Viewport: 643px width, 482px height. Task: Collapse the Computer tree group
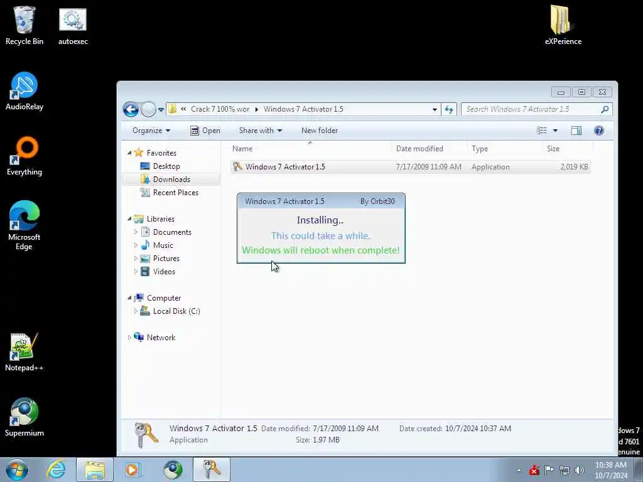point(129,298)
